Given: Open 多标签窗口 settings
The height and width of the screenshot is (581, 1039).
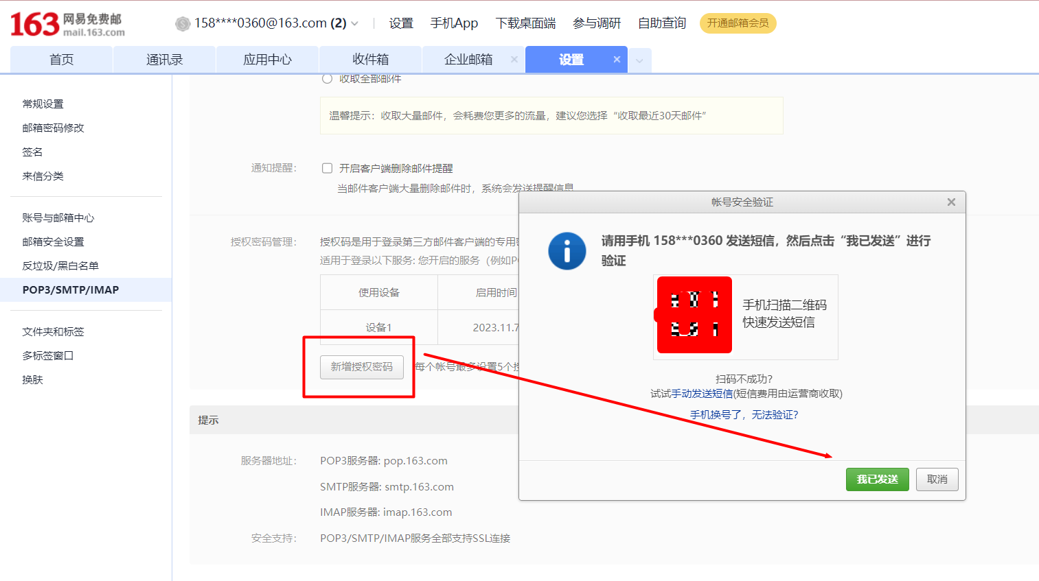Looking at the screenshot, I should click(x=47, y=355).
